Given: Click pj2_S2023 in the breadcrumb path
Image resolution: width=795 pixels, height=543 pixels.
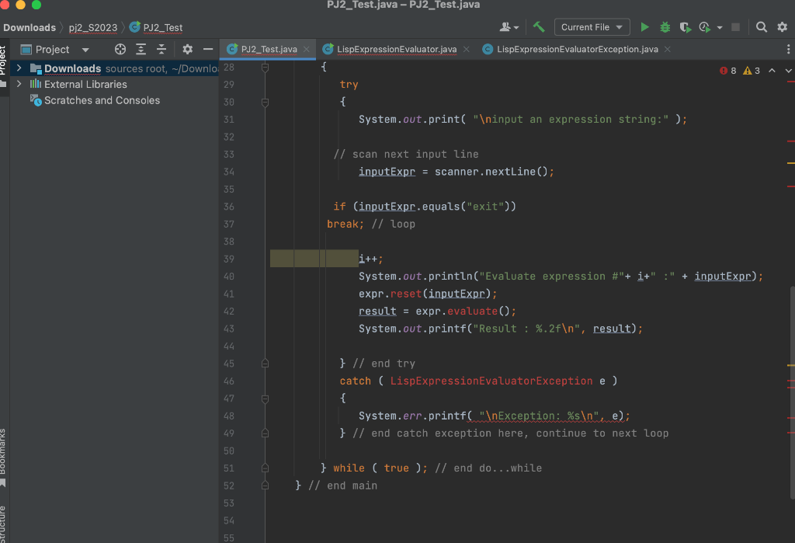Looking at the screenshot, I should tap(92, 27).
